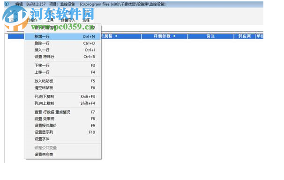The width and height of the screenshot is (284, 180).
Task: Open 查看 行数据 重点情况 entry
Action: pyautogui.click(x=63, y=112)
